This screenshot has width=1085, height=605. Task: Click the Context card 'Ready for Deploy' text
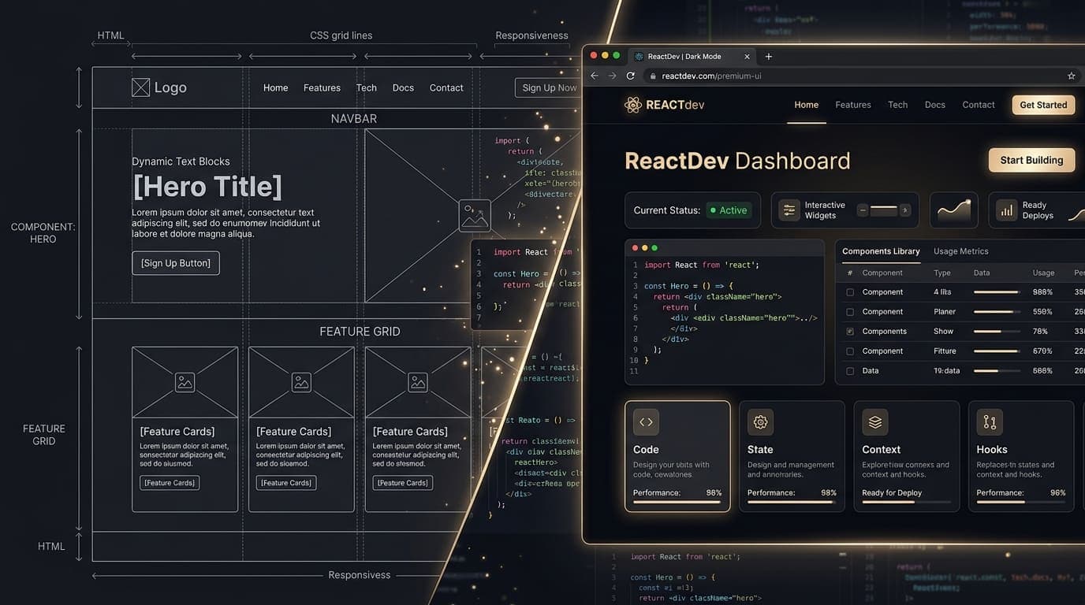(892, 493)
